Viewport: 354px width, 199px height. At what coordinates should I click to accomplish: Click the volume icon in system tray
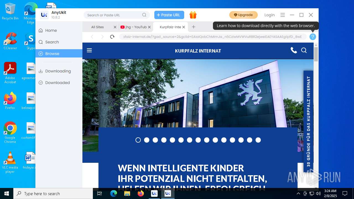318,193
